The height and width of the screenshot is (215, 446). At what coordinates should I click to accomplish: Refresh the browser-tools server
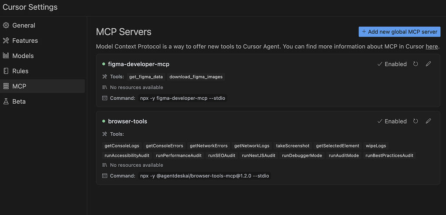click(x=416, y=121)
